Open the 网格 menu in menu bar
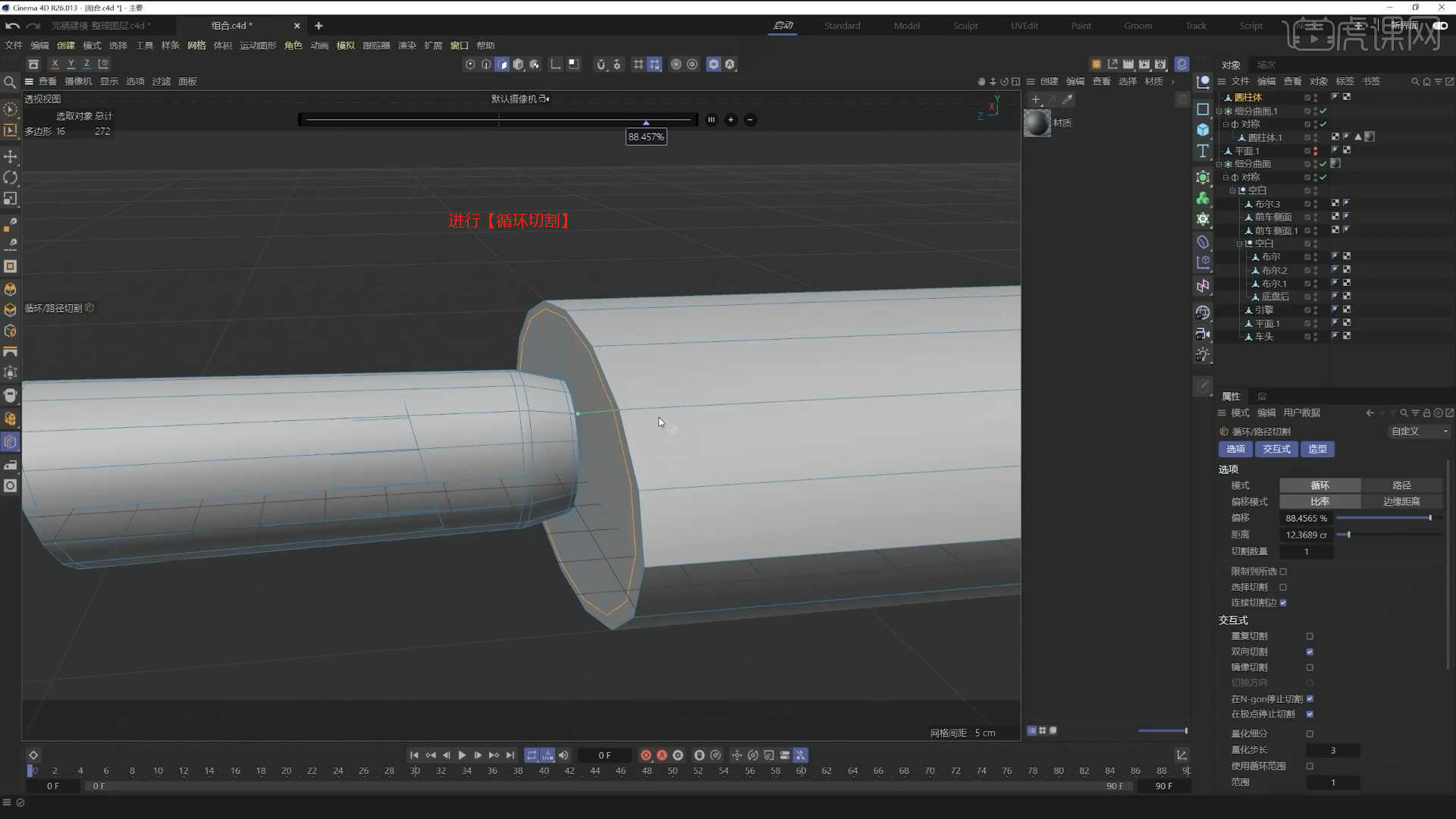 [196, 45]
